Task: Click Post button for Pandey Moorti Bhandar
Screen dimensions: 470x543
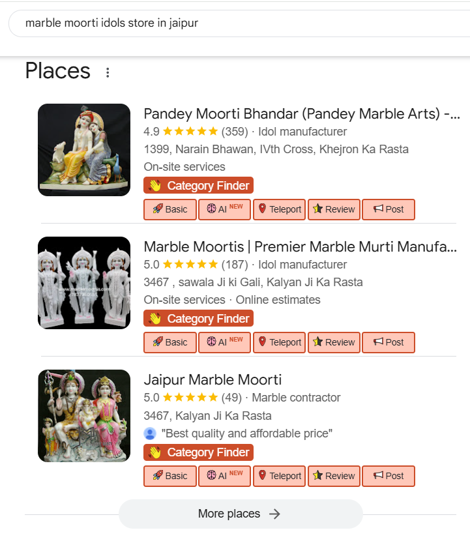Action: point(388,209)
